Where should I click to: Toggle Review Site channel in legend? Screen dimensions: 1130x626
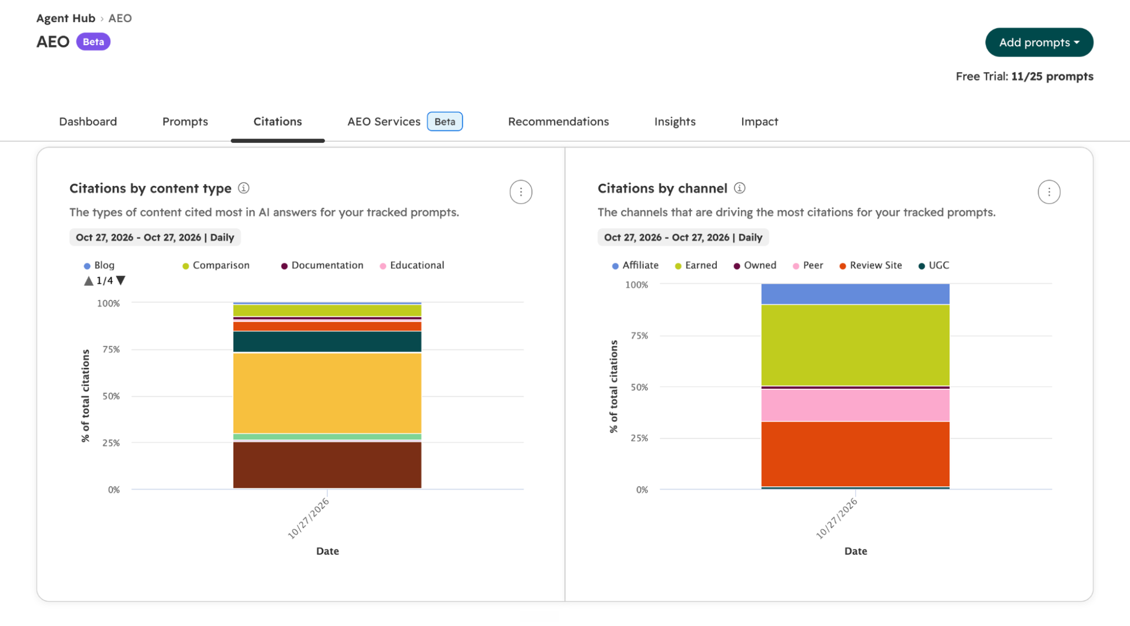coord(870,265)
